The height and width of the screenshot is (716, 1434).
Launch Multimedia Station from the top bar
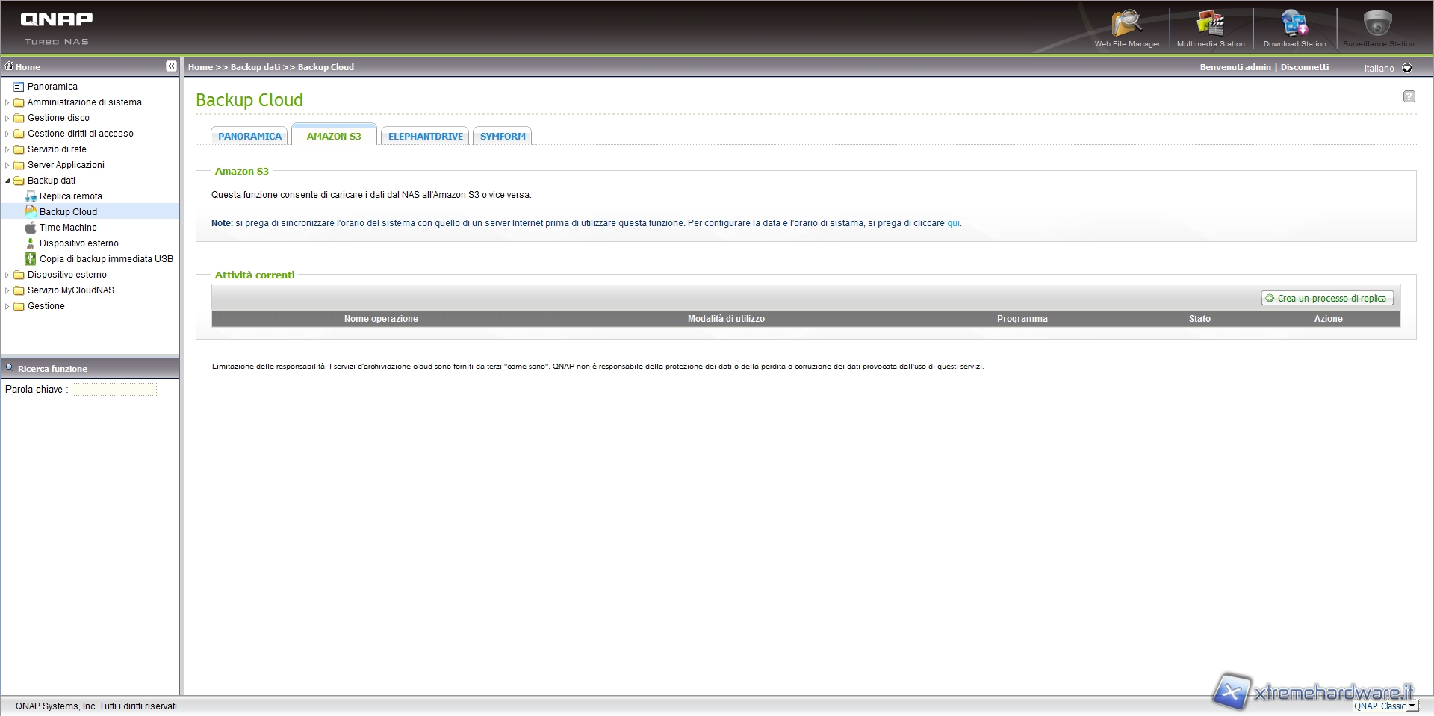pyautogui.click(x=1210, y=26)
